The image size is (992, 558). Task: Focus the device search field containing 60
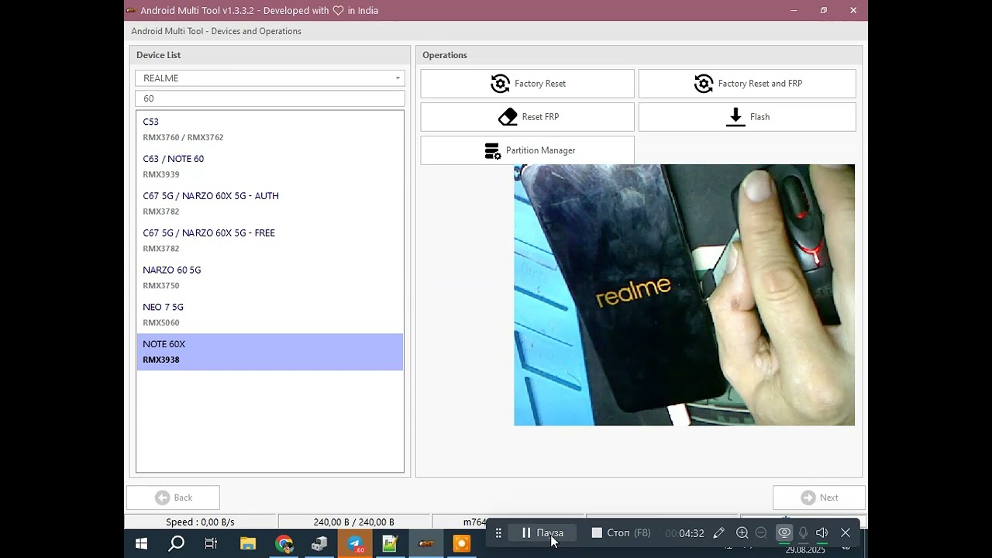[x=270, y=98]
